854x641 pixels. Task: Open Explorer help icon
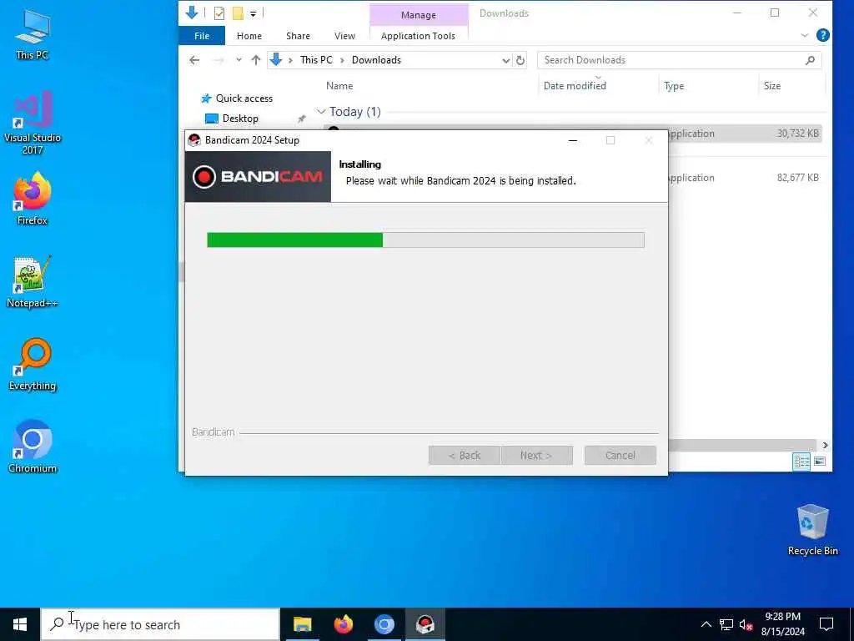point(823,35)
